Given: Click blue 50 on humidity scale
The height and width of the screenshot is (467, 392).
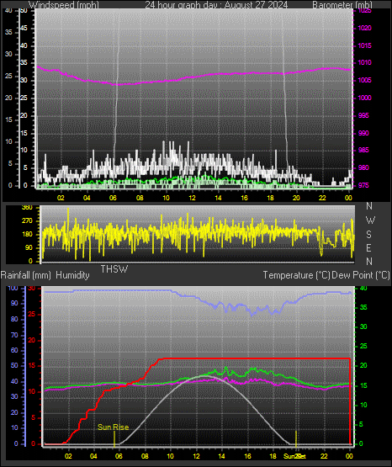Looking at the screenshot, I should [x=14, y=366].
